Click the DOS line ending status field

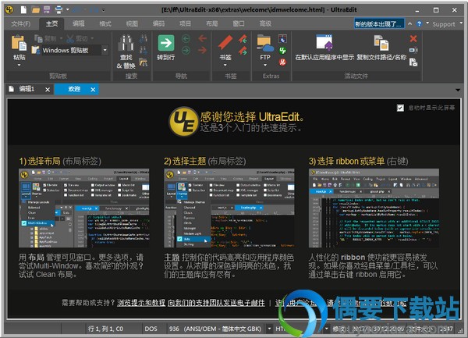pos(151,329)
